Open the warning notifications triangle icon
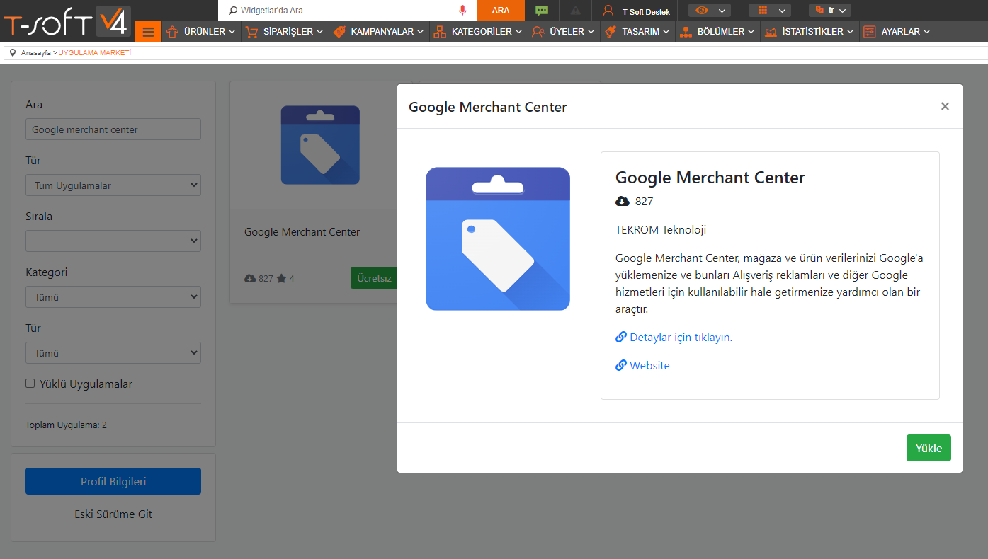The image size is (988, 559). click(575, 11)
